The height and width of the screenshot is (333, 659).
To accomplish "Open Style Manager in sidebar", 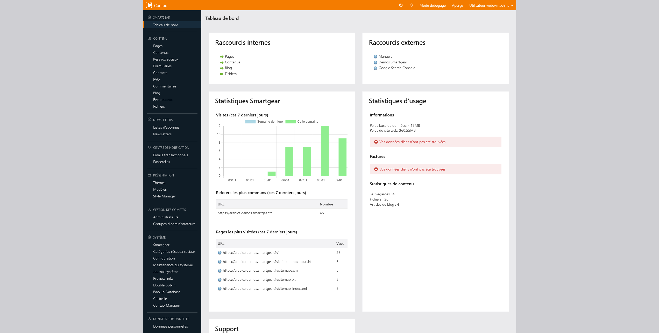I will 164,196.
